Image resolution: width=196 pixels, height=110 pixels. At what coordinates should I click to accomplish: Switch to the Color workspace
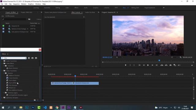67,8
